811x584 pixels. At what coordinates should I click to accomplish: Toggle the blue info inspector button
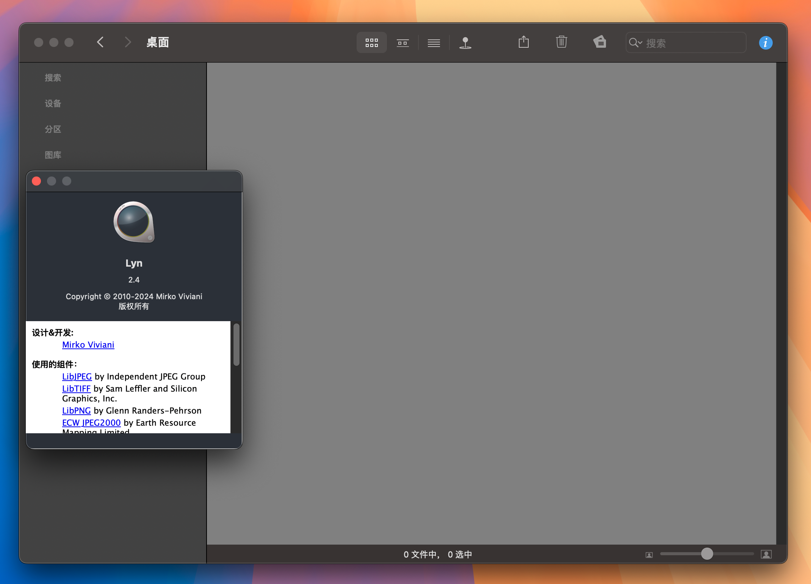coord(766,43)
